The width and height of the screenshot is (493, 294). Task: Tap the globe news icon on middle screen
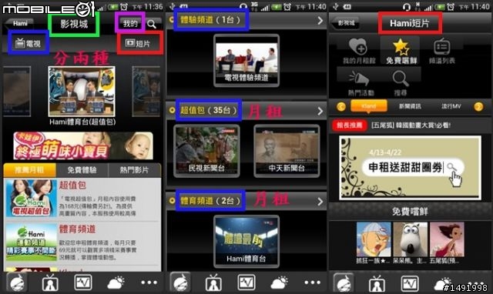(x=180, y=282)
